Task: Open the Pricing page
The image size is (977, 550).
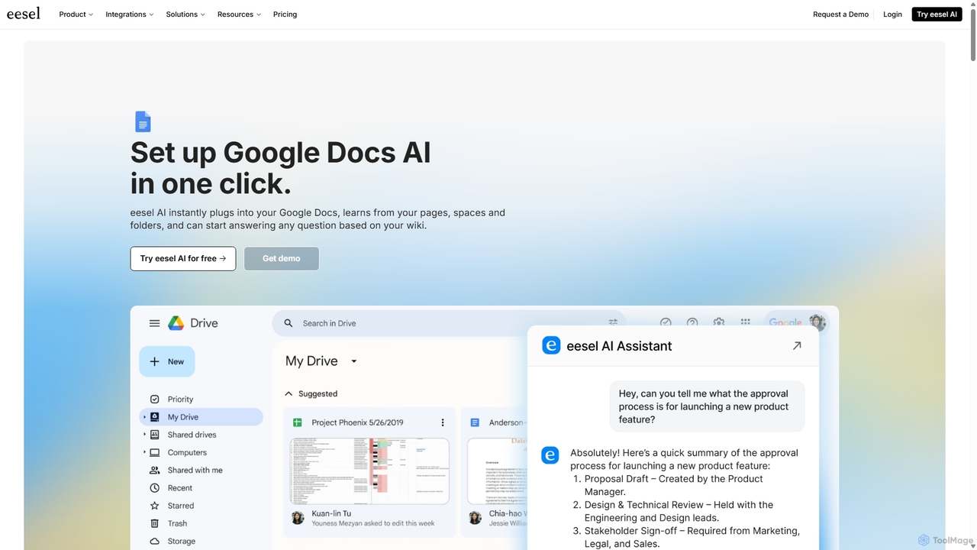Action: [285, 15]
